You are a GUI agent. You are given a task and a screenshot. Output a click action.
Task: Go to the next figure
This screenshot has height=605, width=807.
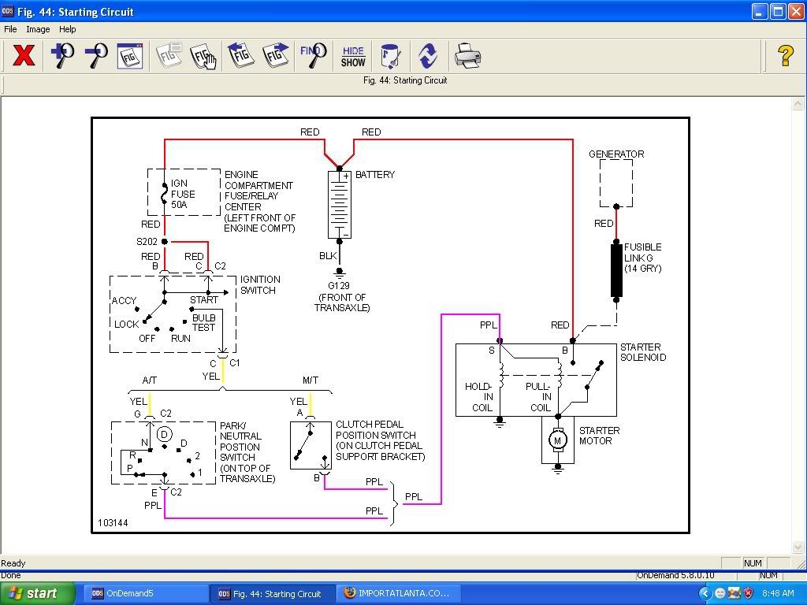coord(276,56)
